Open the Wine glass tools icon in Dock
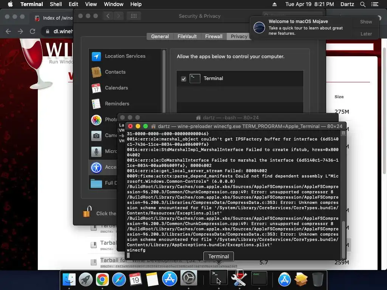Screen dimensions: 387x290 pos(239,278)
